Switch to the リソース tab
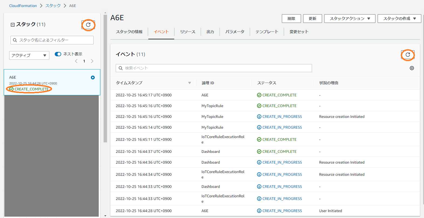The width and height of the screenshot is (424, 218). point(187,32)
